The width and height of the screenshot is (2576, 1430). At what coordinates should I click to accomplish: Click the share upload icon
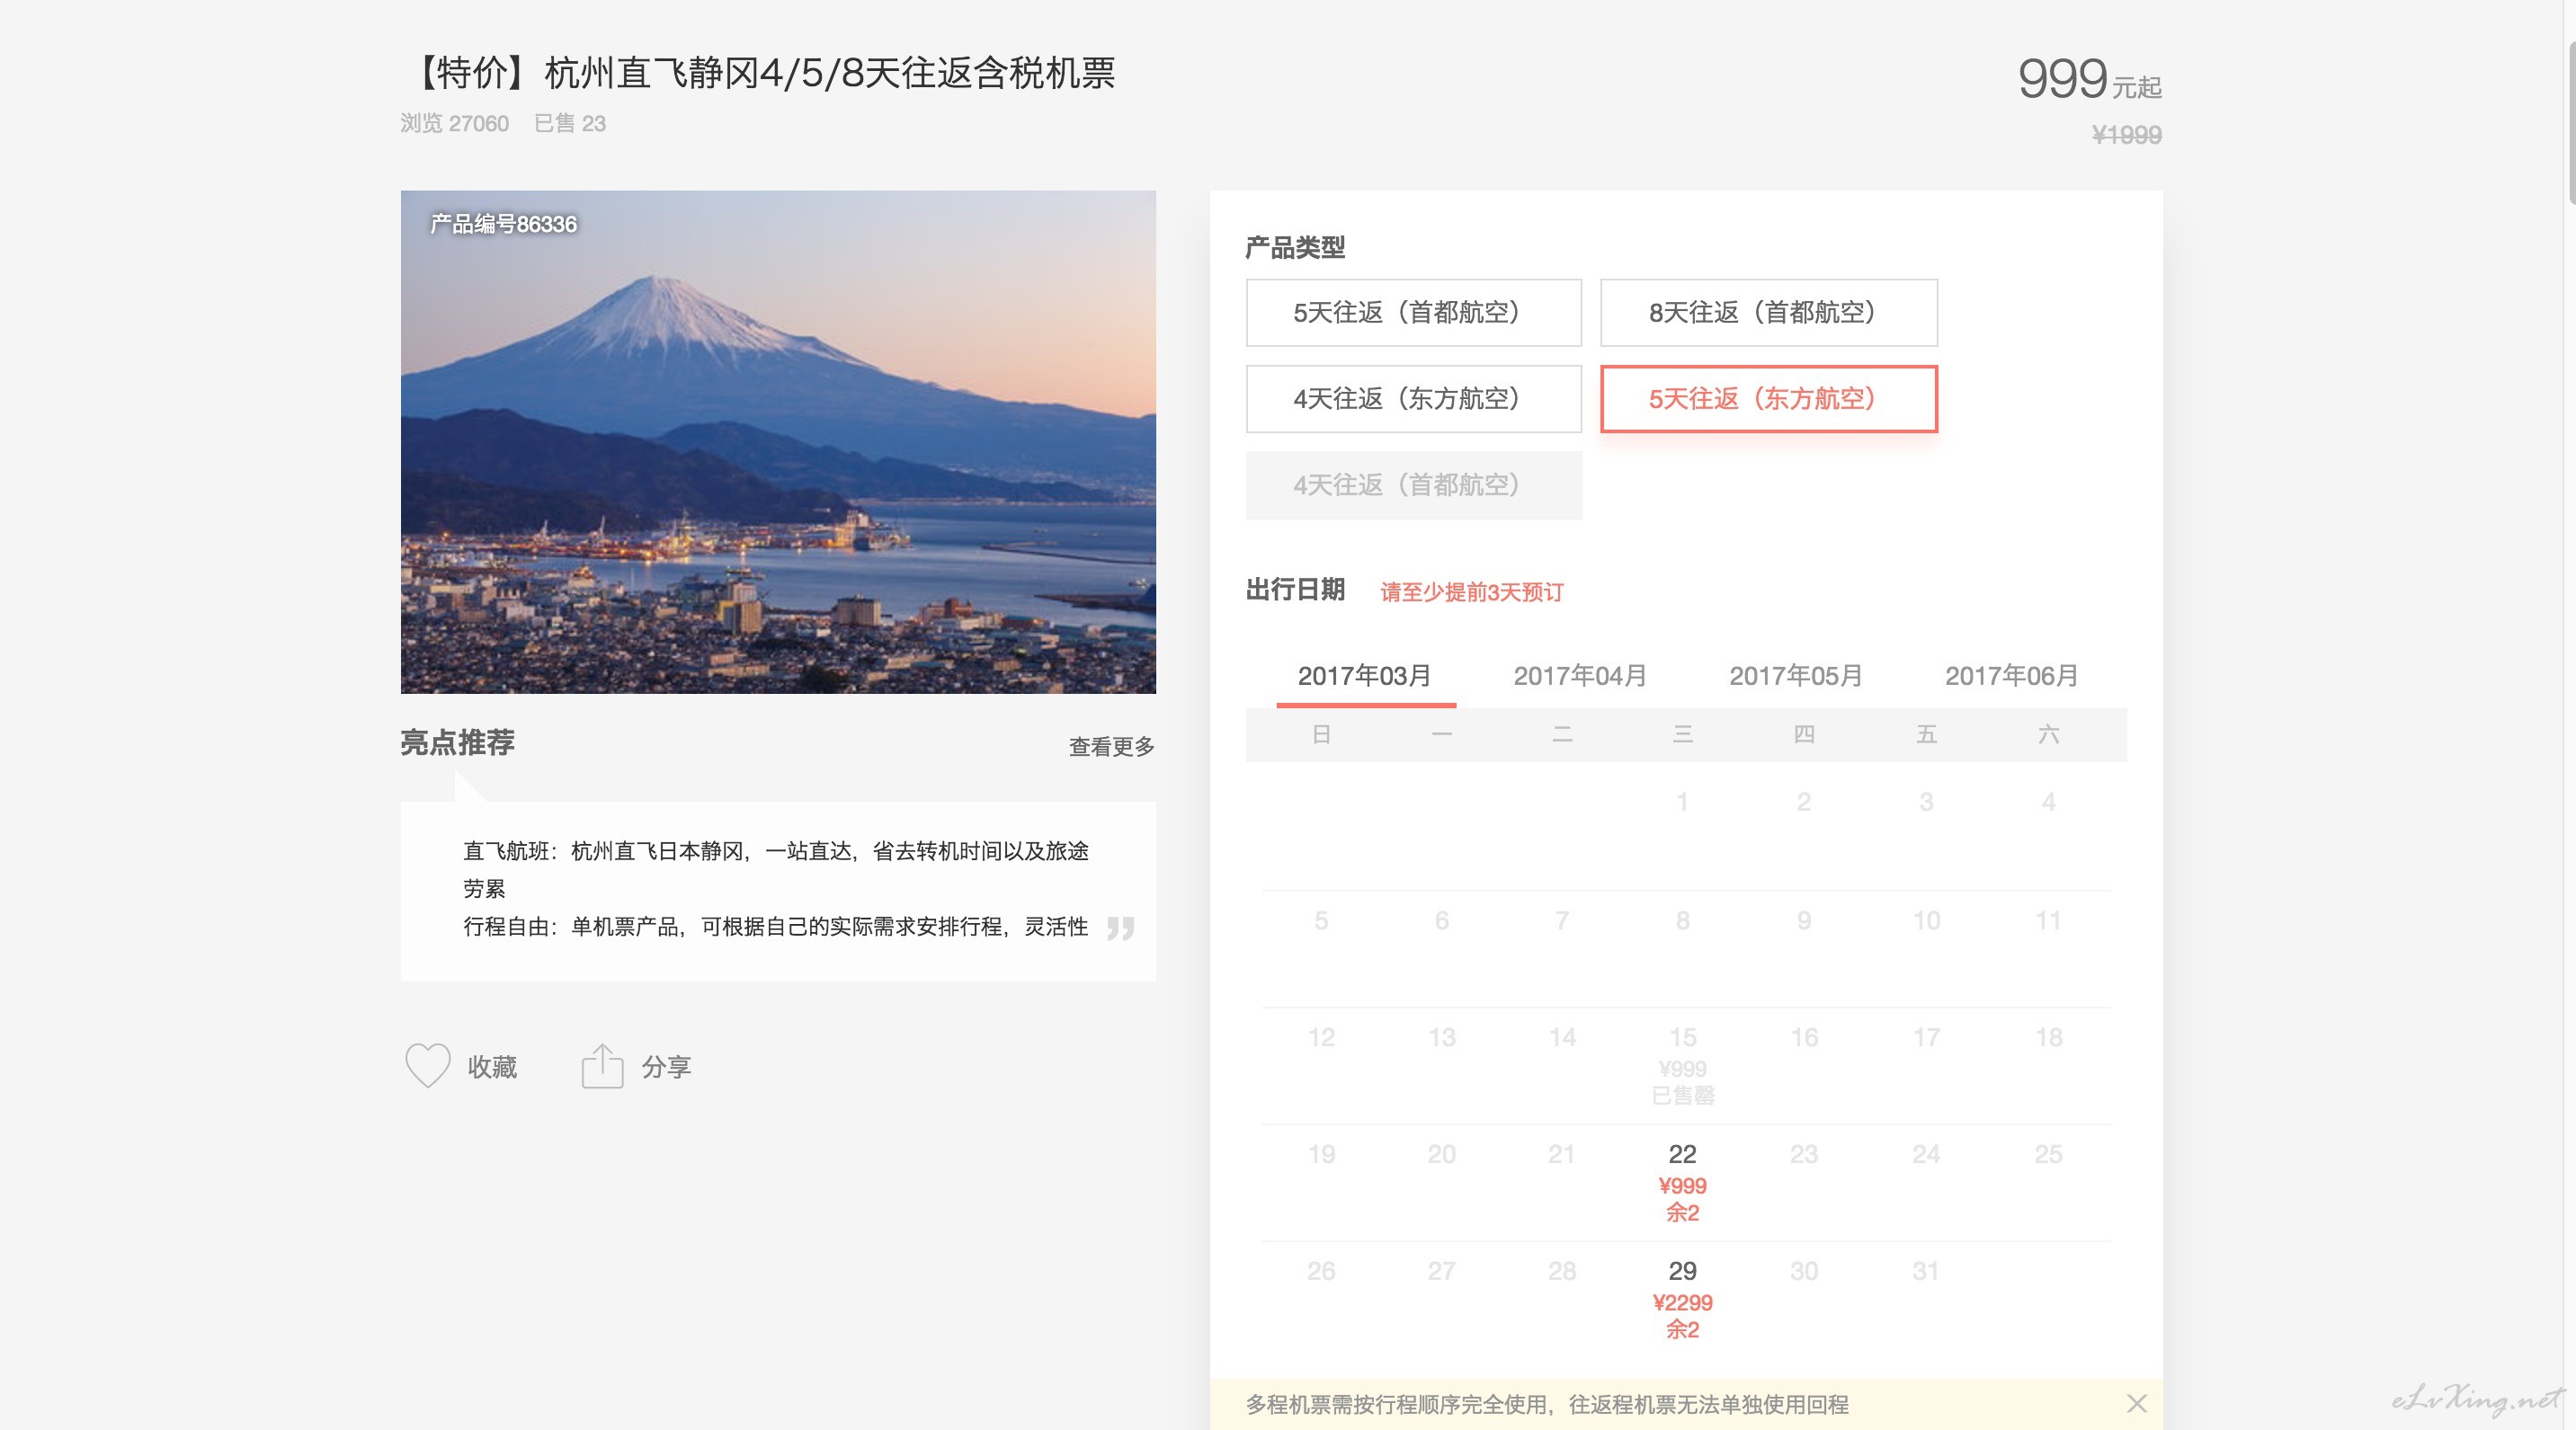[602, 1065]
